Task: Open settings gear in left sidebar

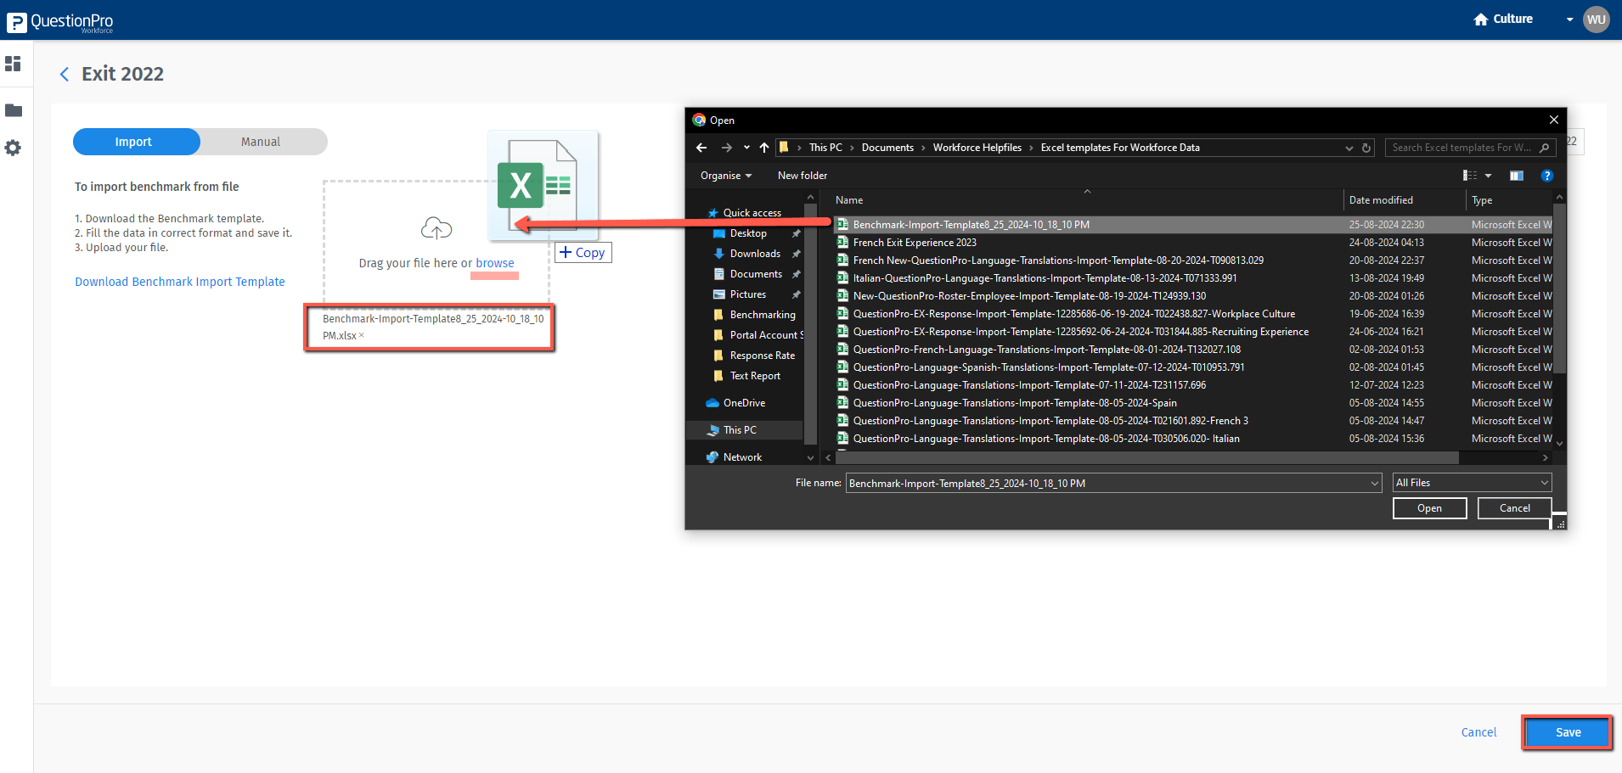Action: pyautogui.click(x=13, y=148)
